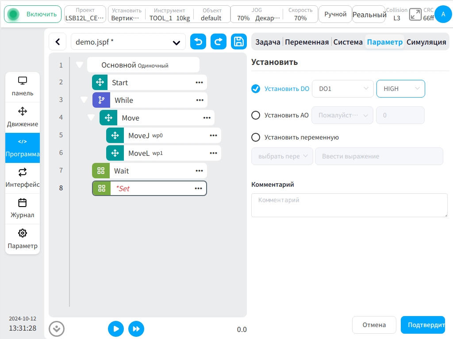Toggle the Реальный mode button

[x=369, y=14]
